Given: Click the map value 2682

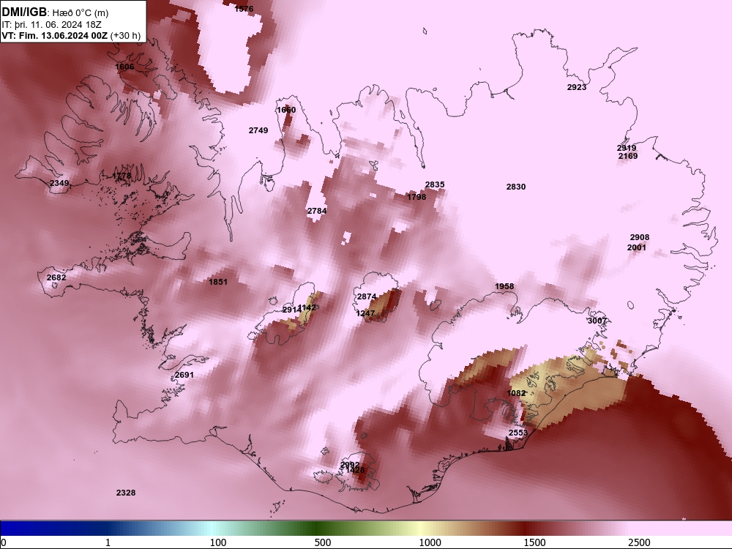Looking at the screenshot, I should 56,277.
